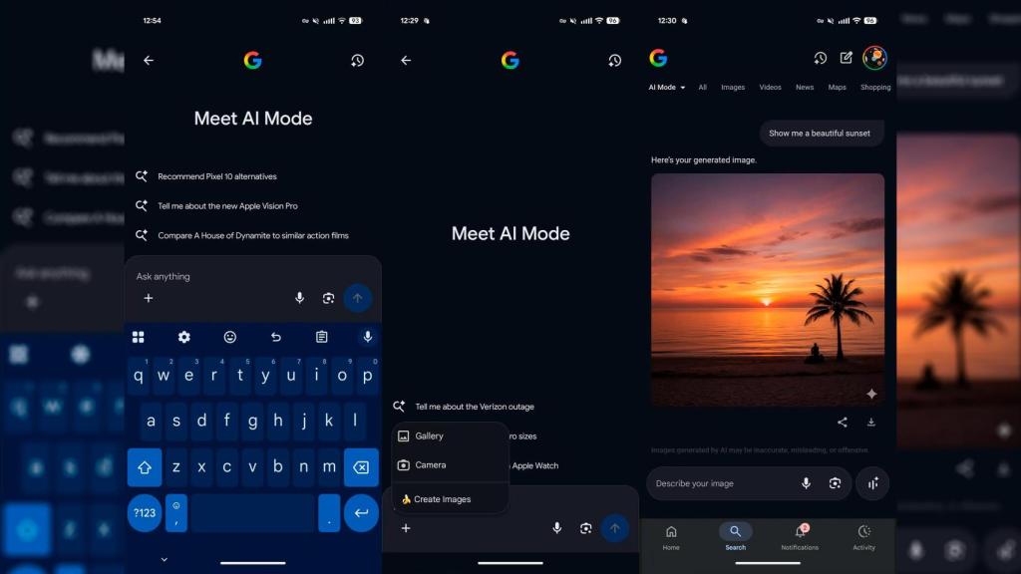The height and width of the screenshot is (574, 1021).
Task: Download the generated sunset image
Action: click(x=870, y=423)
